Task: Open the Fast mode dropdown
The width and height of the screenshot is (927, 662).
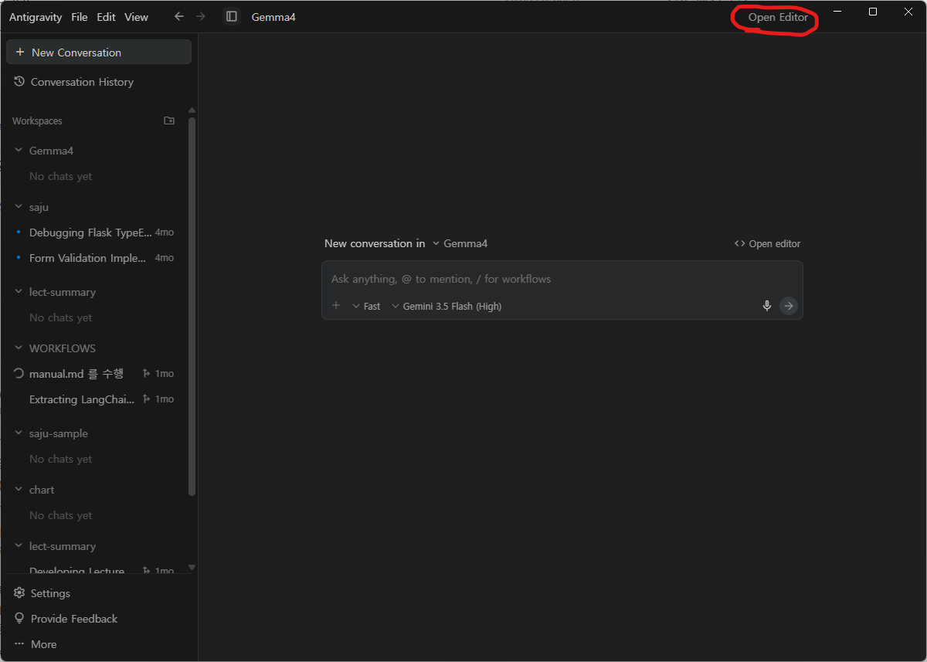Action: click(x=366, y=306)
